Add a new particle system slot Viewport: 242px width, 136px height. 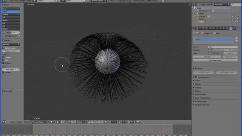(236, 39)
